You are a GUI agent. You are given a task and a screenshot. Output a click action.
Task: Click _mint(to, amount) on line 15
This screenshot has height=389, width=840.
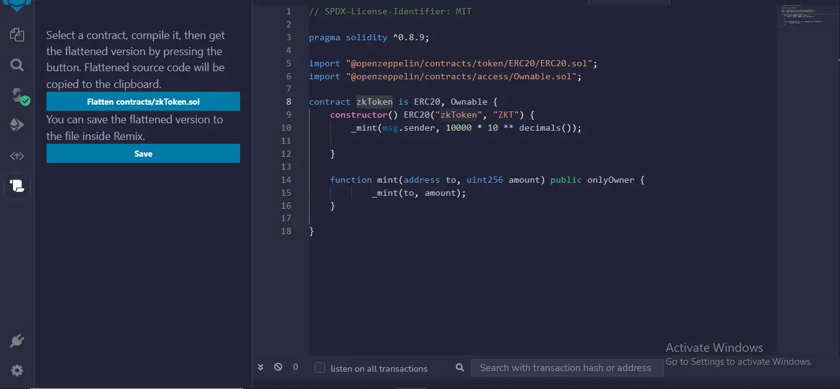point(419,193)
